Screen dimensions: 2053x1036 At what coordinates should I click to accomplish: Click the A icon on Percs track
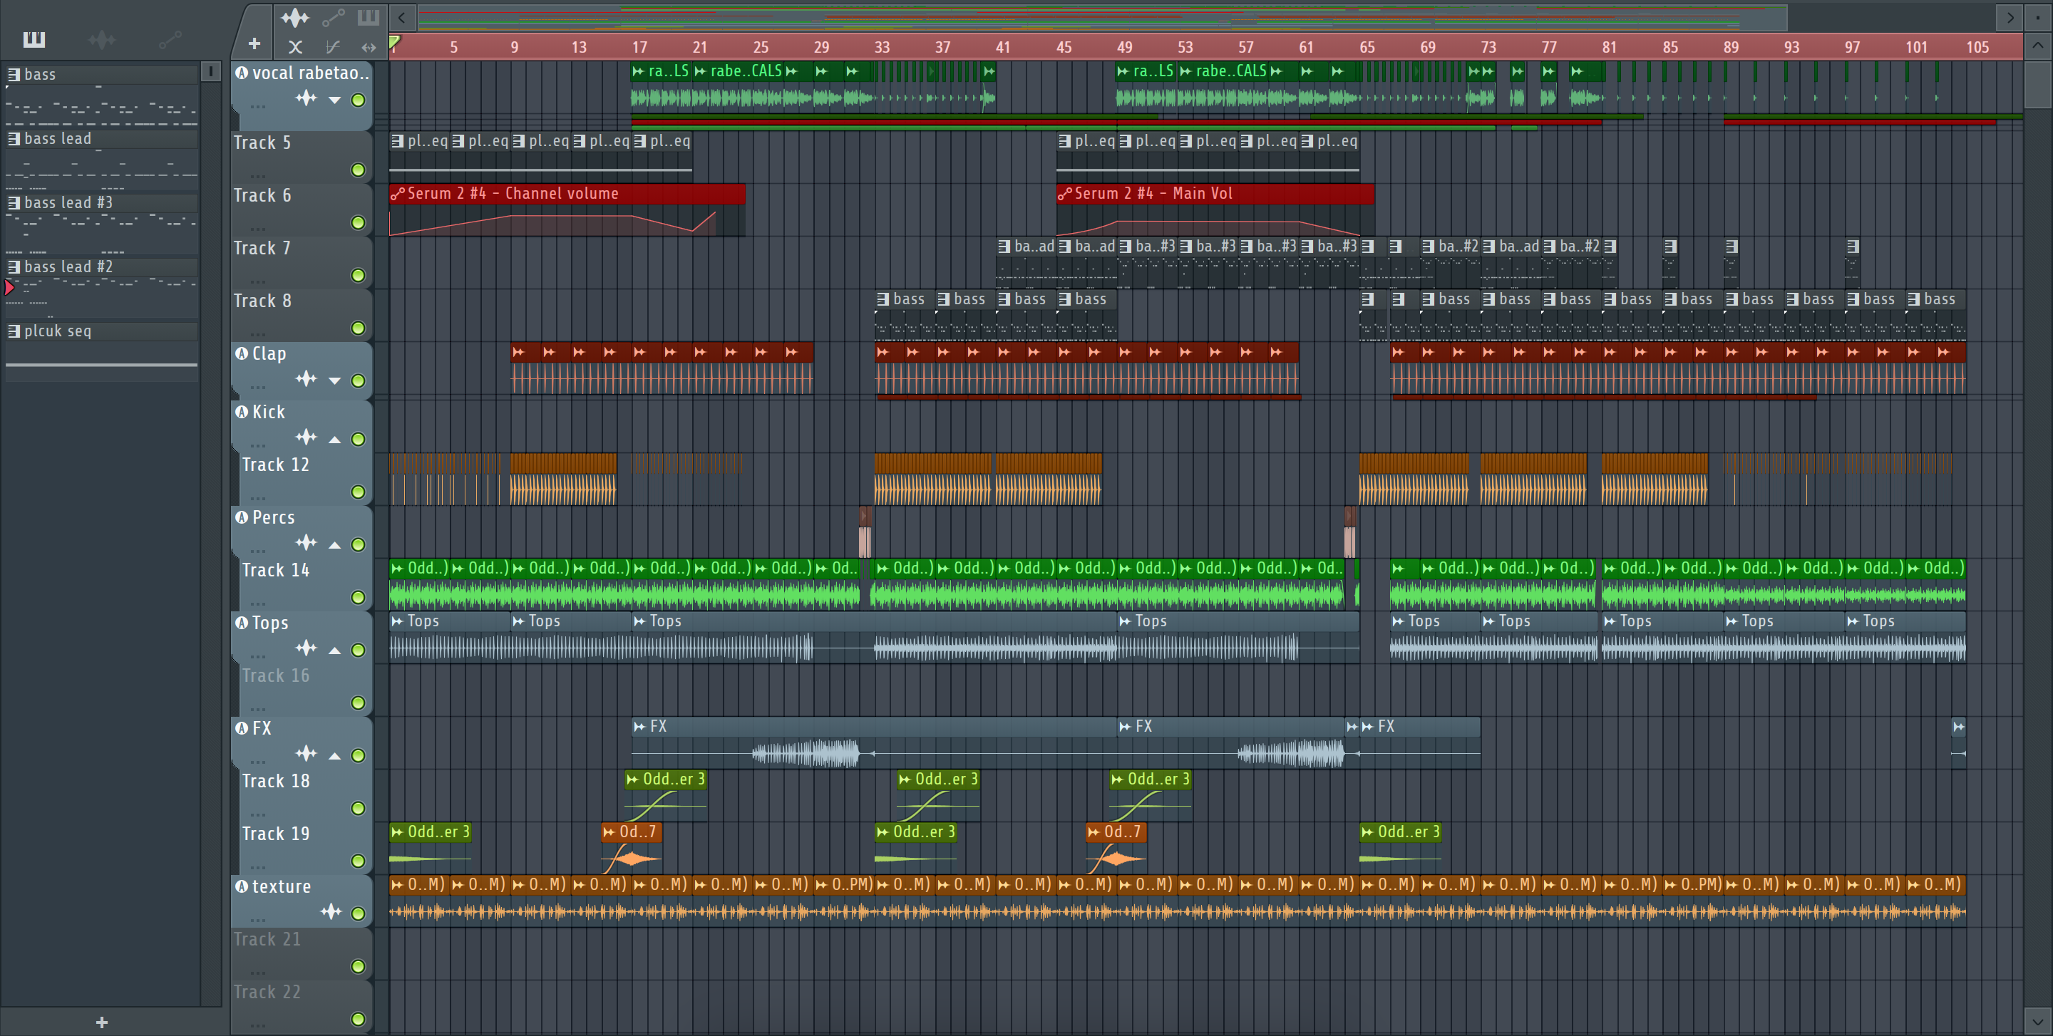coord(242,517)
